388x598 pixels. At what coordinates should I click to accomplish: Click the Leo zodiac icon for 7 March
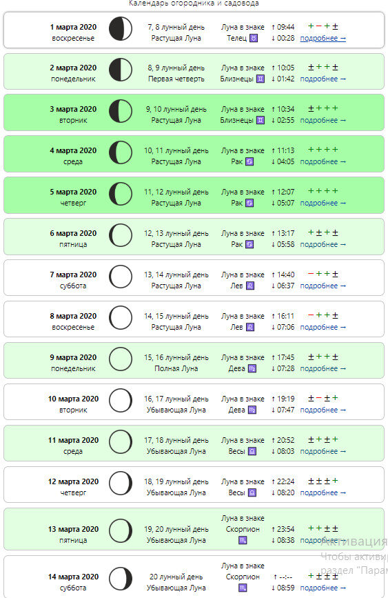[x=250, y=286]
